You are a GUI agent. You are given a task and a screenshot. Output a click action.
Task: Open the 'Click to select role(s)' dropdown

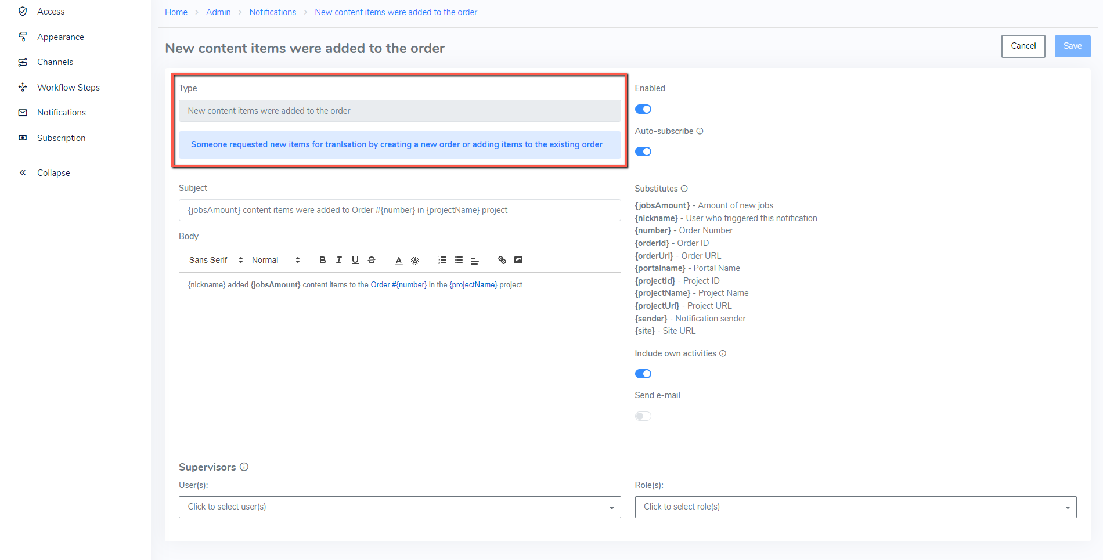pos(856,507)
